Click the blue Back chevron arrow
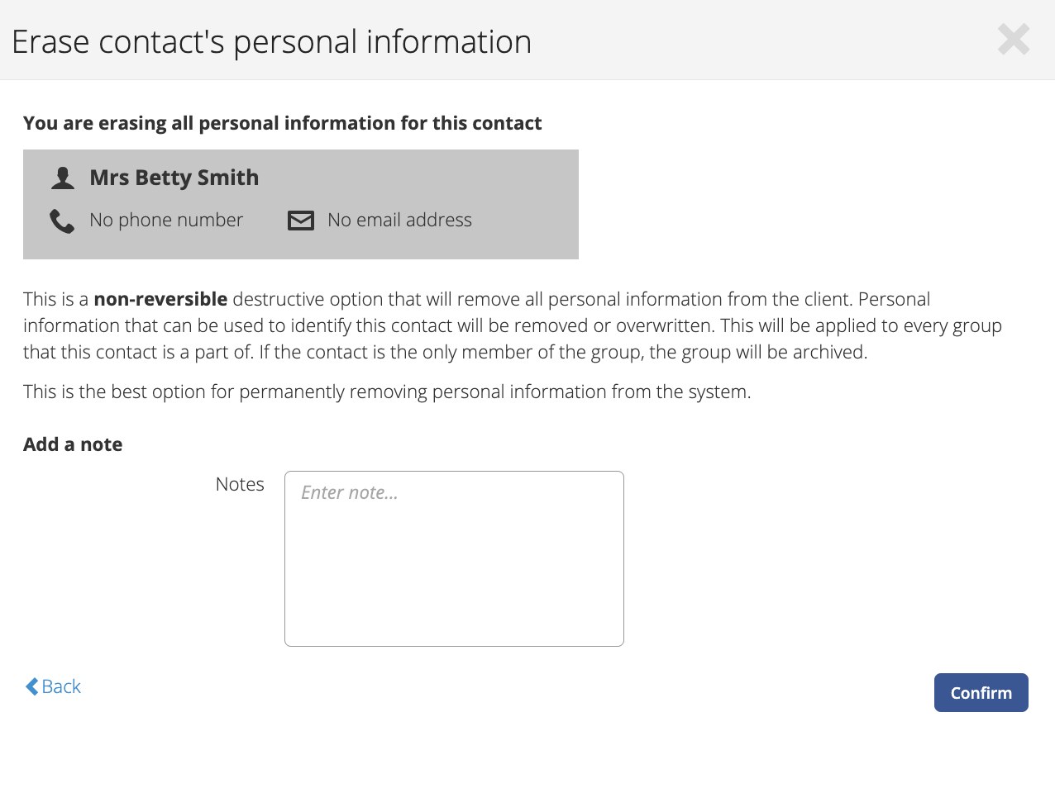This screenshot has height=788, width=1055. tap(31, 686)
